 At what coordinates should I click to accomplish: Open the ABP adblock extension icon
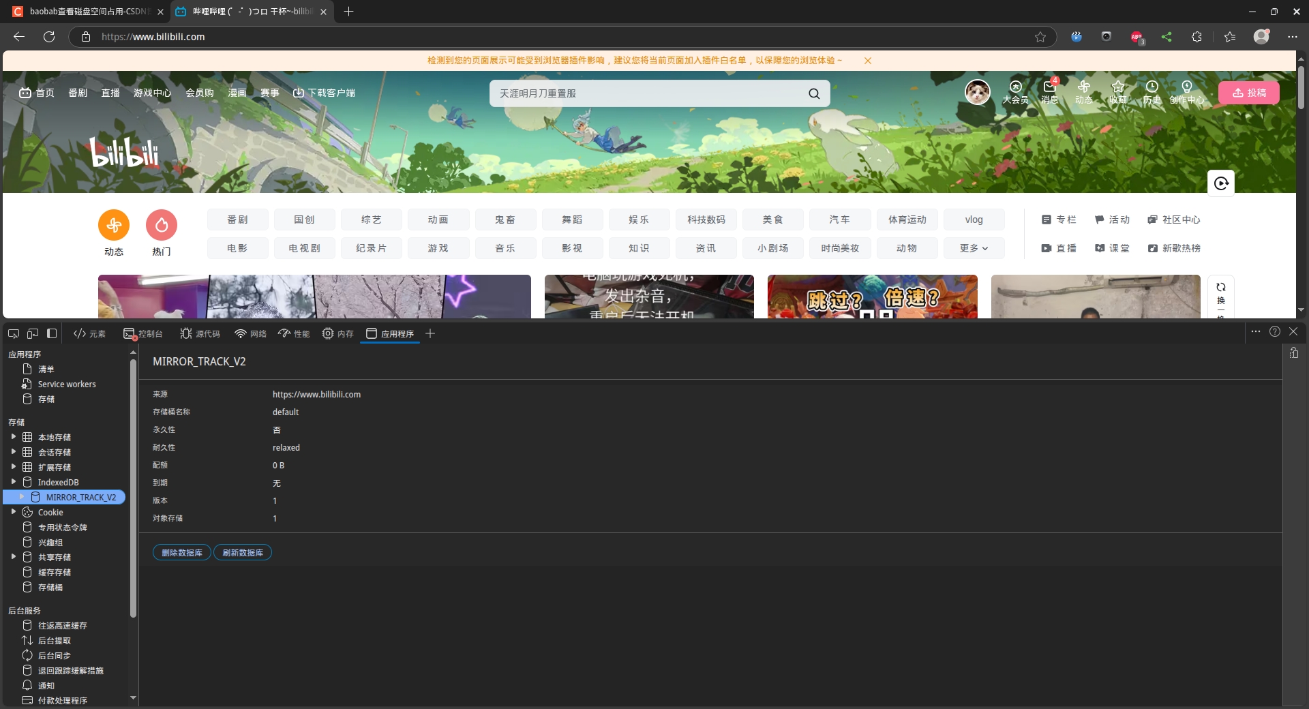tap(1137, 37)
